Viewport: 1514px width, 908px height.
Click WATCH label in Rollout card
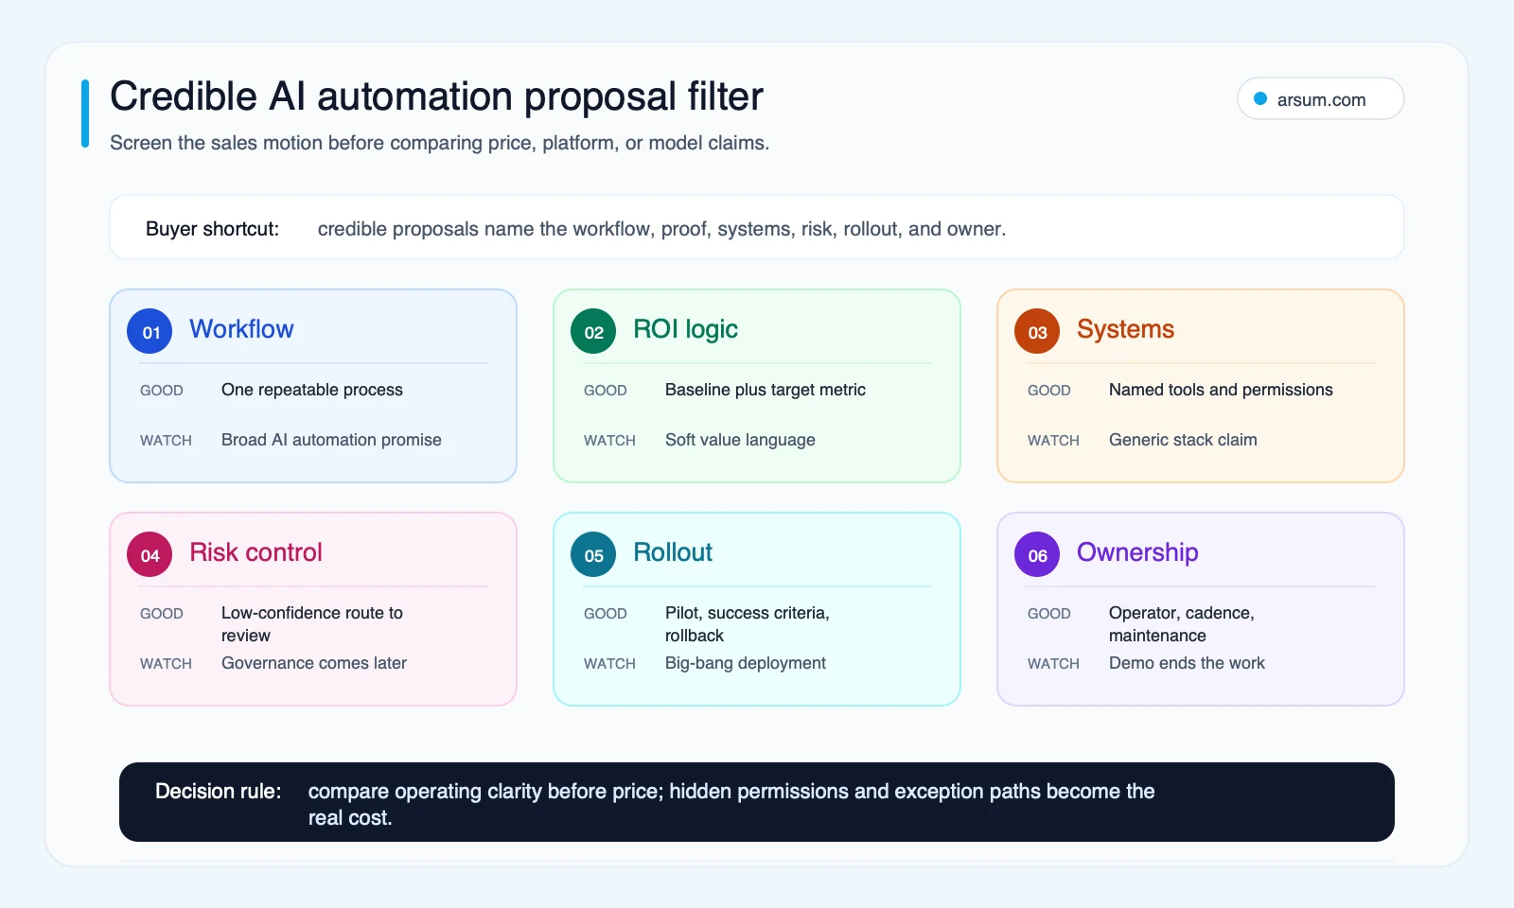click(x=609, y=664)
